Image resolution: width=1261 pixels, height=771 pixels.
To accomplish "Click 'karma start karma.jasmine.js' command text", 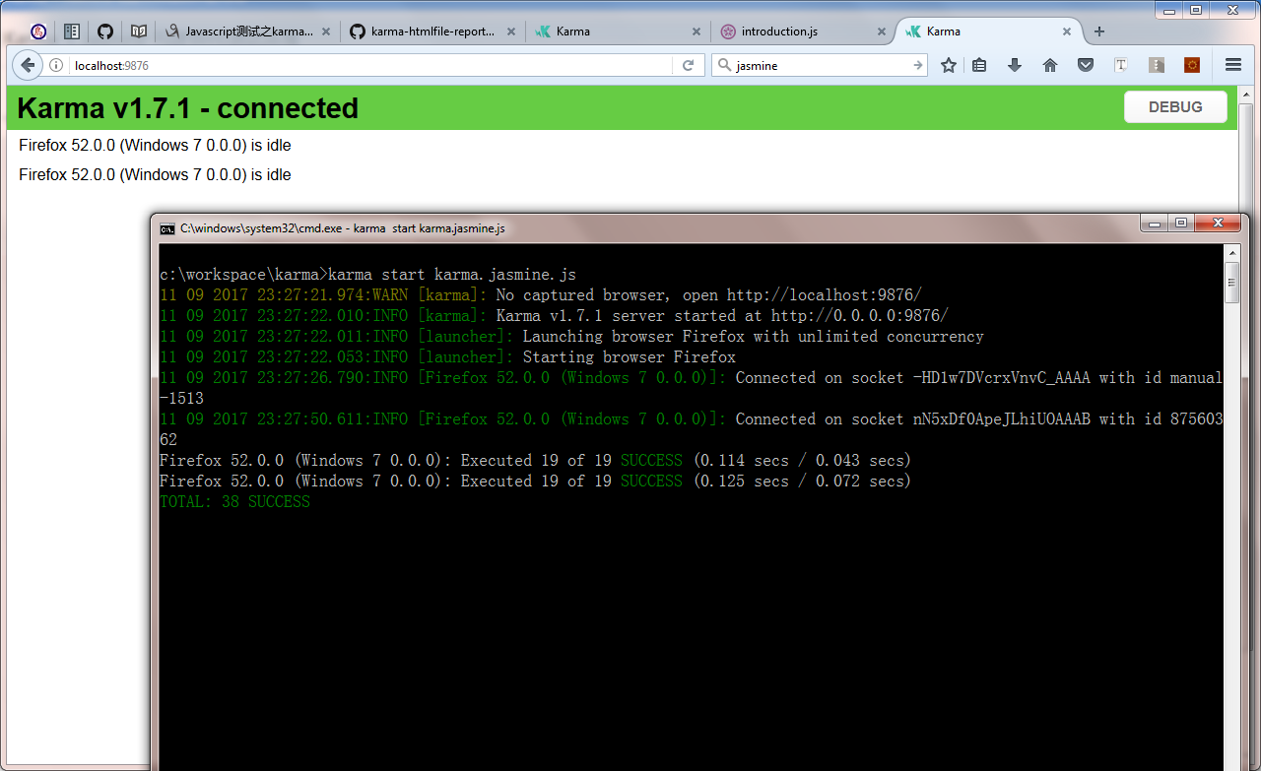I will pyautogui.click(x=452, y=275).
